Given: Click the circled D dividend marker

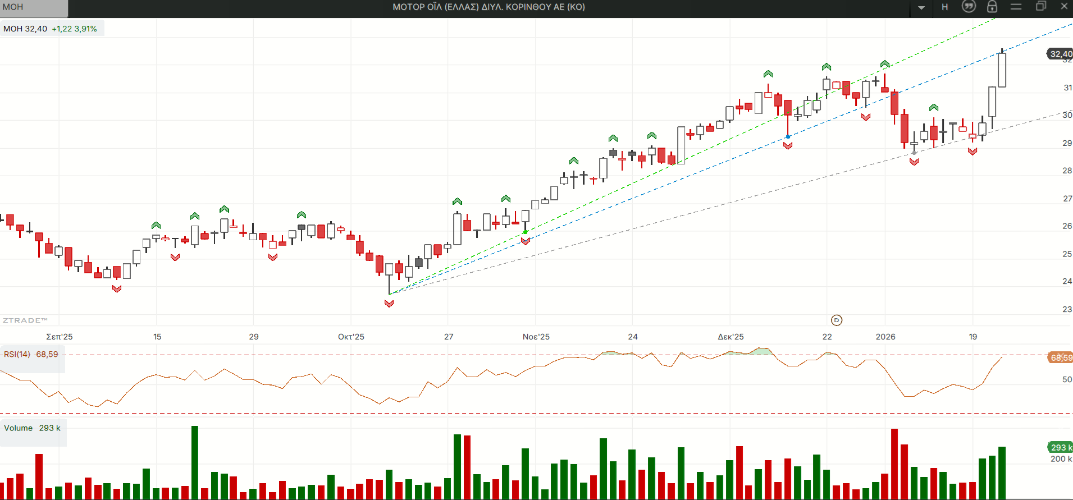Looking at the screenshot, I should click(x=836, y=320).
